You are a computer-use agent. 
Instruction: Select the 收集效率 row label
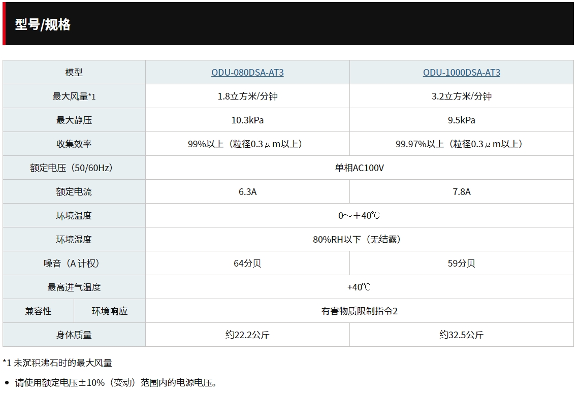[x=74, y=144]
